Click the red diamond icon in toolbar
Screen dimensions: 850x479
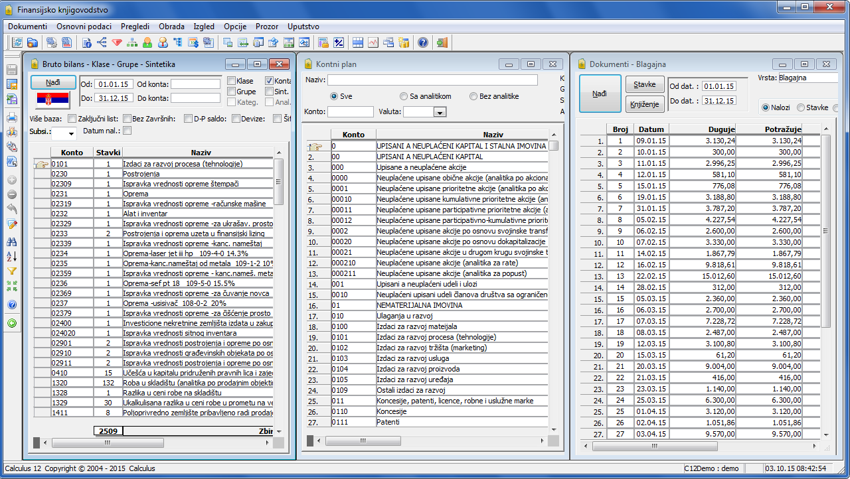pyautogui.click(x=117, y=42)
